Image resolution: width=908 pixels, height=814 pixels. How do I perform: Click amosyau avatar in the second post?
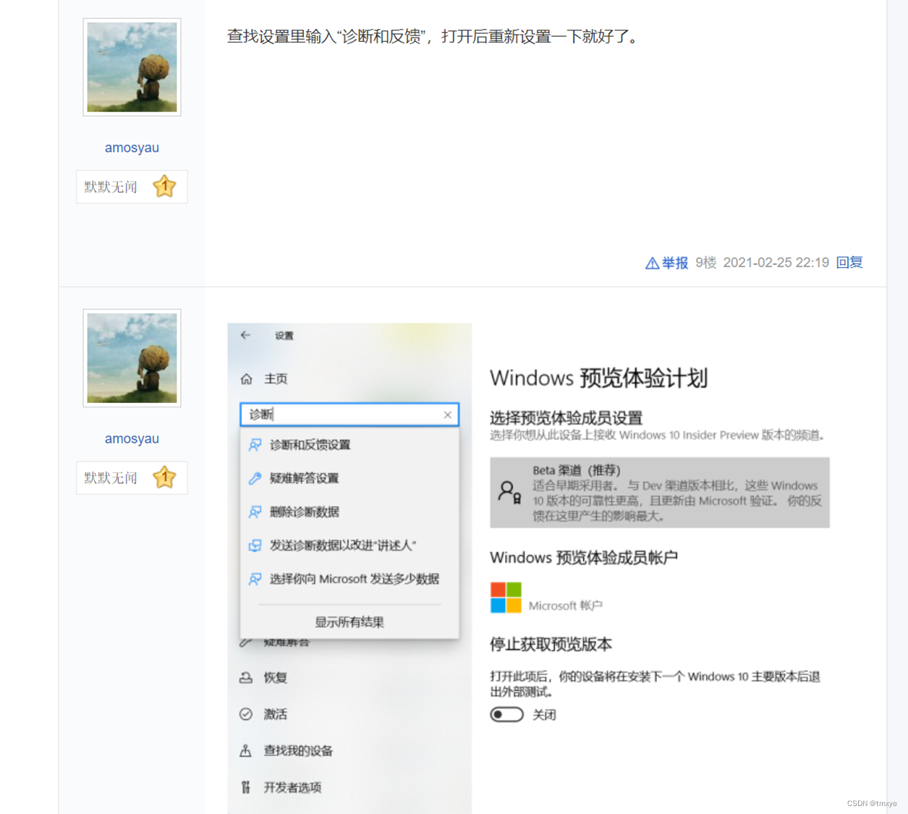pos(132,358)
